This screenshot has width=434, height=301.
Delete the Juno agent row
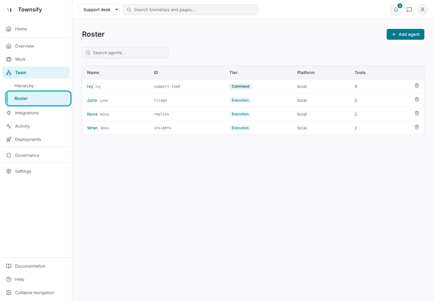pyautogui.click(x=417, y=100)
